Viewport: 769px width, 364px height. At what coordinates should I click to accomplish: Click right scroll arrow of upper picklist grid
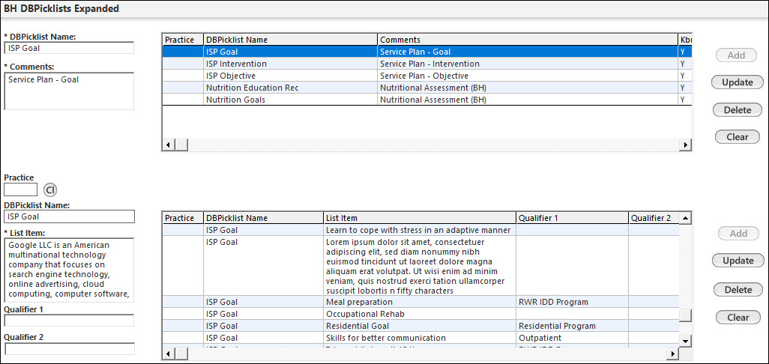pyautogui.click(x=684, y=145)
